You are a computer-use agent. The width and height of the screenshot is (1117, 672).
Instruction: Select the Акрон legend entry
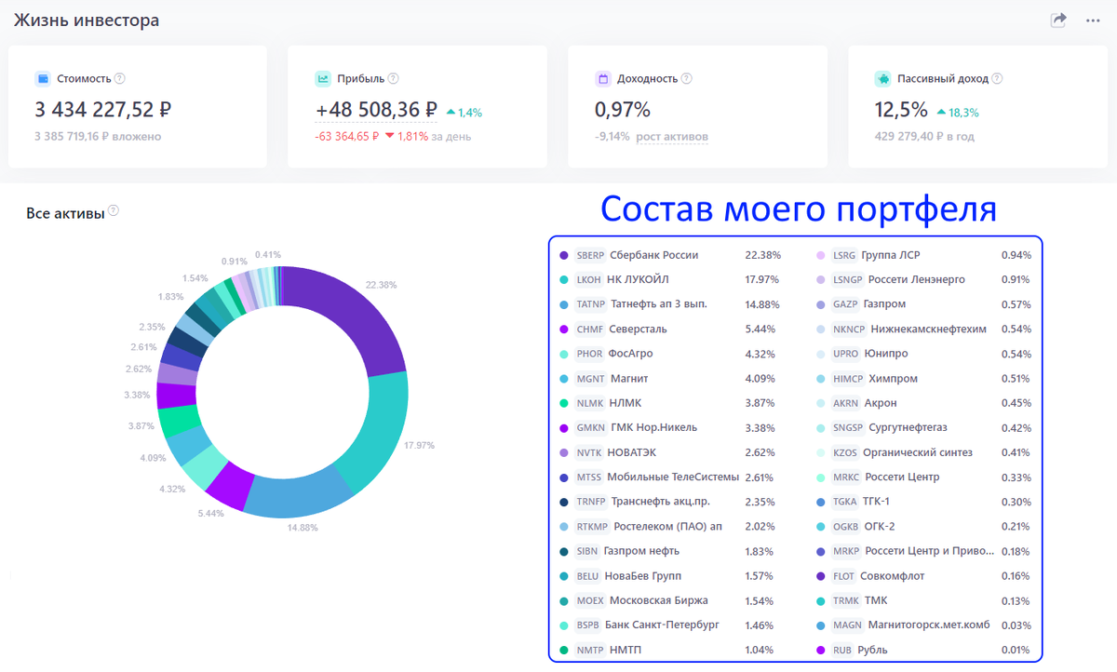pyautogui.click(x=924, y=403)
